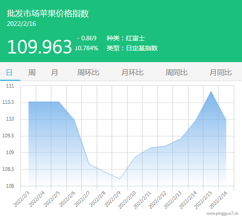Open the 月 monthly tab
Viewport: 242px width, 218px height.
click(54, 73)
